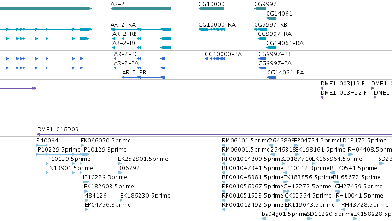Image resolution: width=392 pixels, height=221 pixels.
Task: Click the CG14061-RA transcript
Action: coord(271,48)
